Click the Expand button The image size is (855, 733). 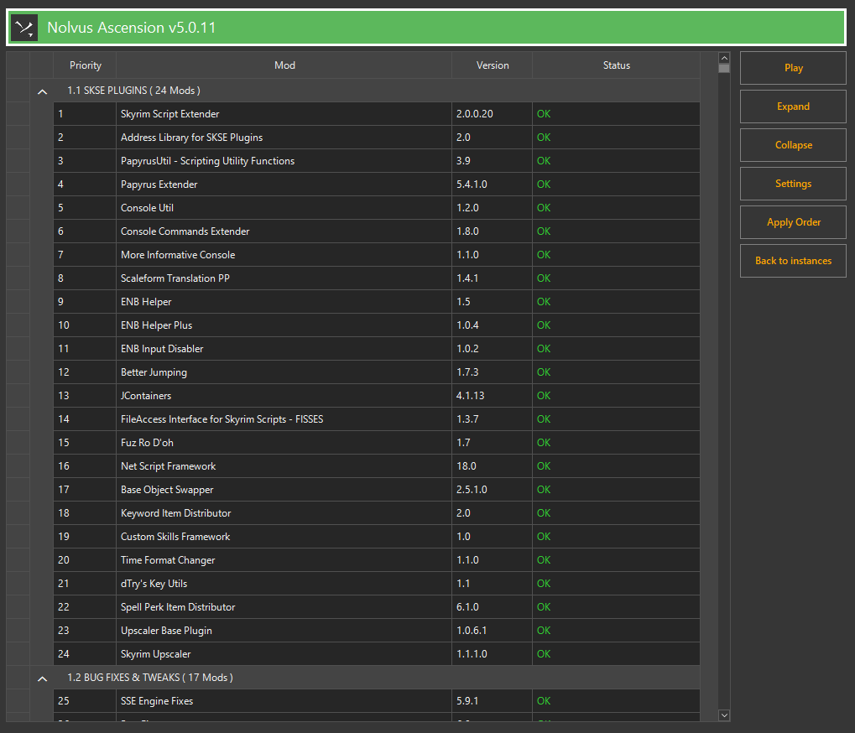793,107
